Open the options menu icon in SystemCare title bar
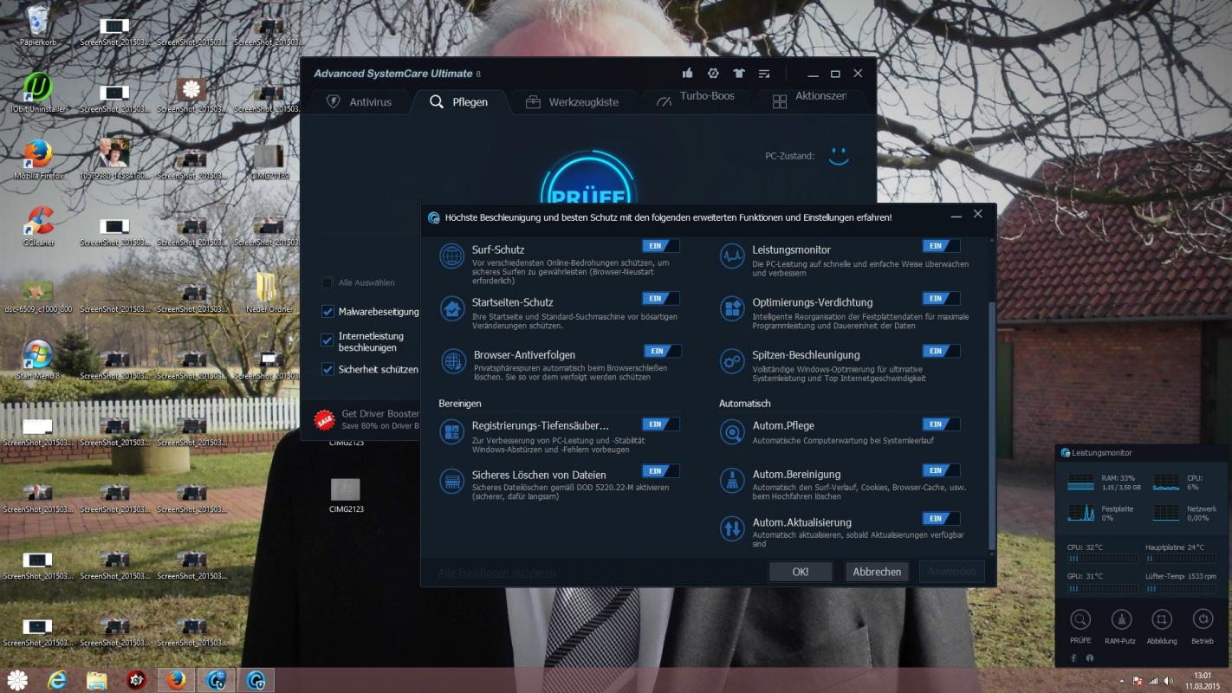Screen dimensions: 1232x693 [x=764, y=74]
